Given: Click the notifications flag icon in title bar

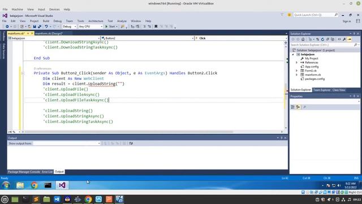Looking at the screenshot, I should [x=282, y=15].
